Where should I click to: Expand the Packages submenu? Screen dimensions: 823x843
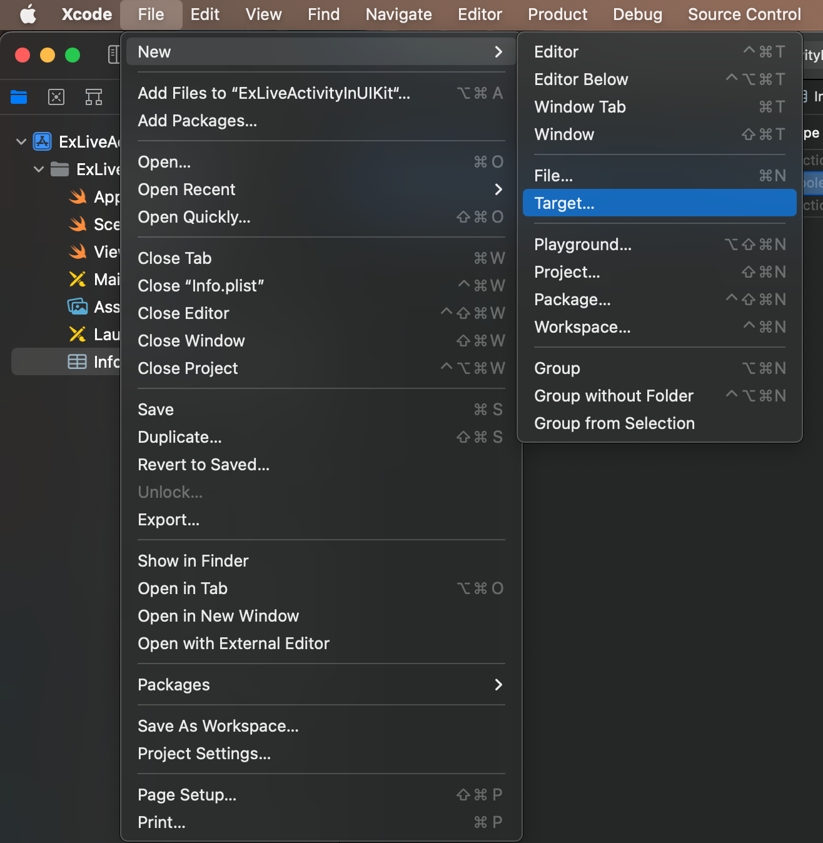321,685
